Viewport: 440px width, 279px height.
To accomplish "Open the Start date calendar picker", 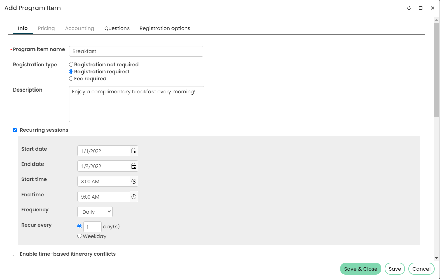I will tap(134, 151).
